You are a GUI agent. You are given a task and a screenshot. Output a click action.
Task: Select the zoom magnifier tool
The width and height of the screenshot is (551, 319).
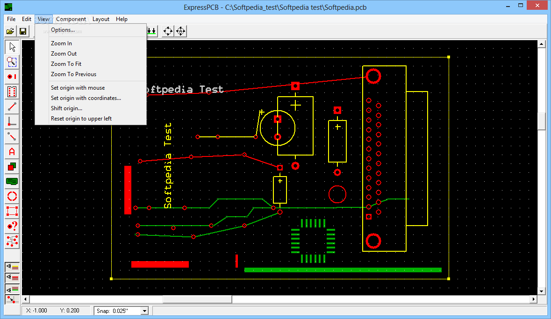click(12, 62)
